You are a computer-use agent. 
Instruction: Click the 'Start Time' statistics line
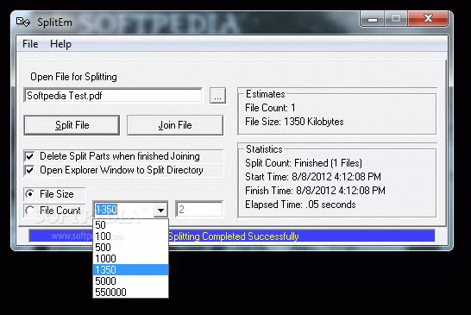coord(313,177)
